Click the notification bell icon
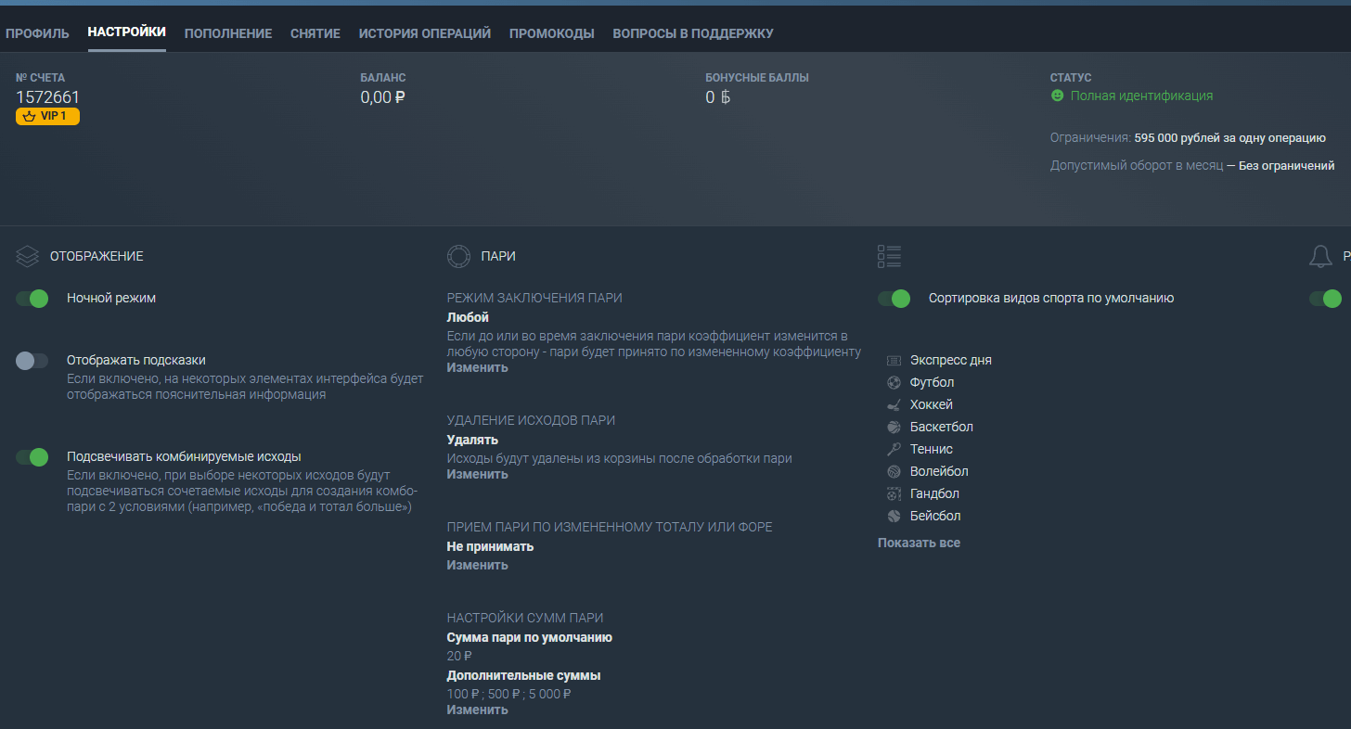Screen dimensions: 1351x729 [x=1319, y=257]
